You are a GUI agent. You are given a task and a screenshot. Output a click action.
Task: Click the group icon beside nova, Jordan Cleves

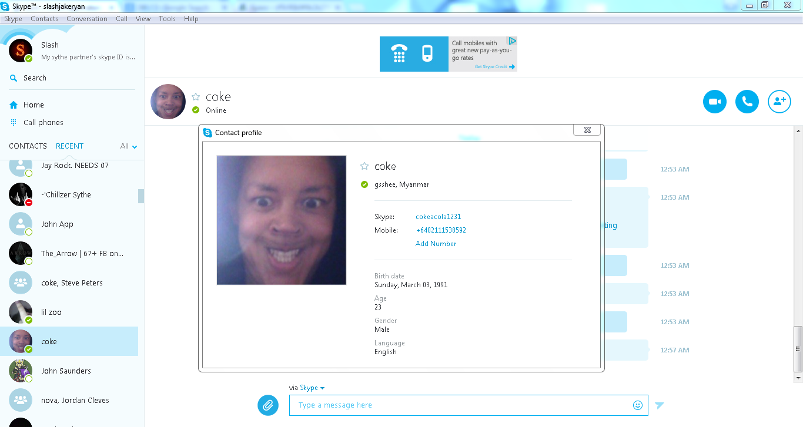[x=21, y=400]
